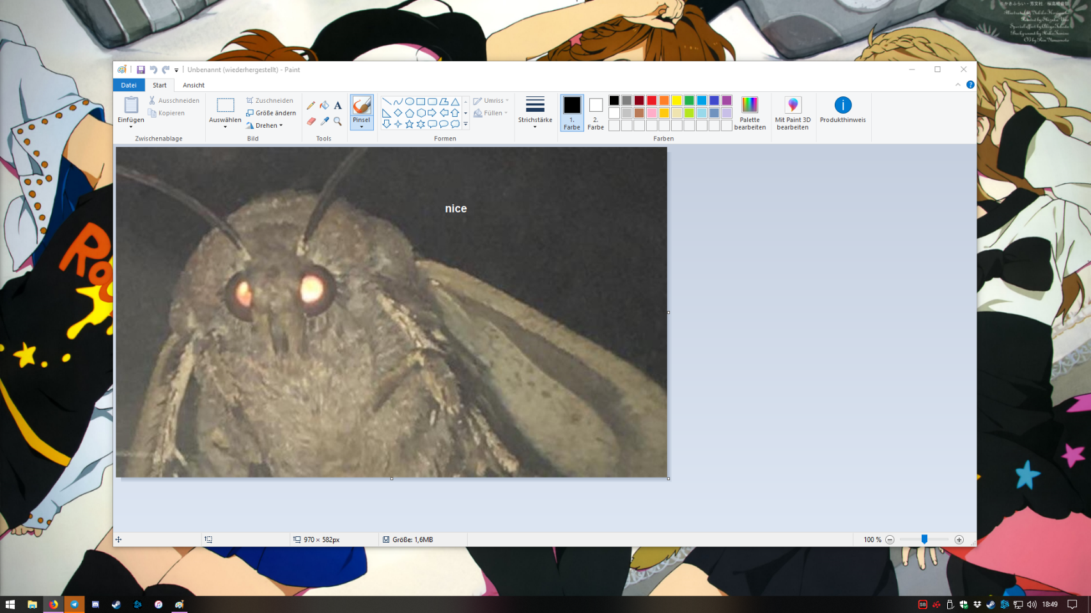Open the Datei menu
Screen dimensions: 1091x613
(x=128, y=85)
